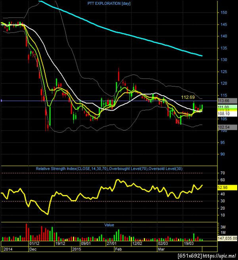Viewport: 238px width, 260px height.
Task: Click the 02/03 date on time axis
Action: click(163, 243)
